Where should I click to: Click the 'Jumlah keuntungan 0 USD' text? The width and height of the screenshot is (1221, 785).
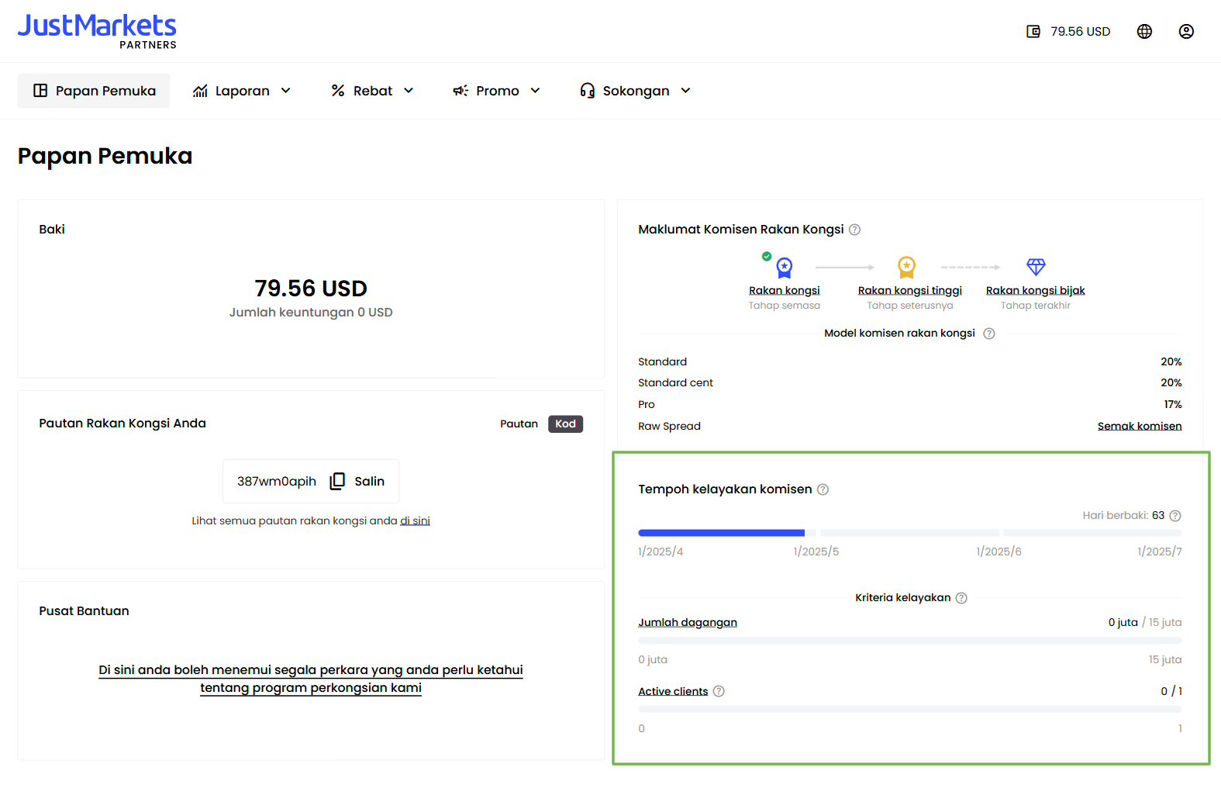pyautogui.click(x=311, y=312)
